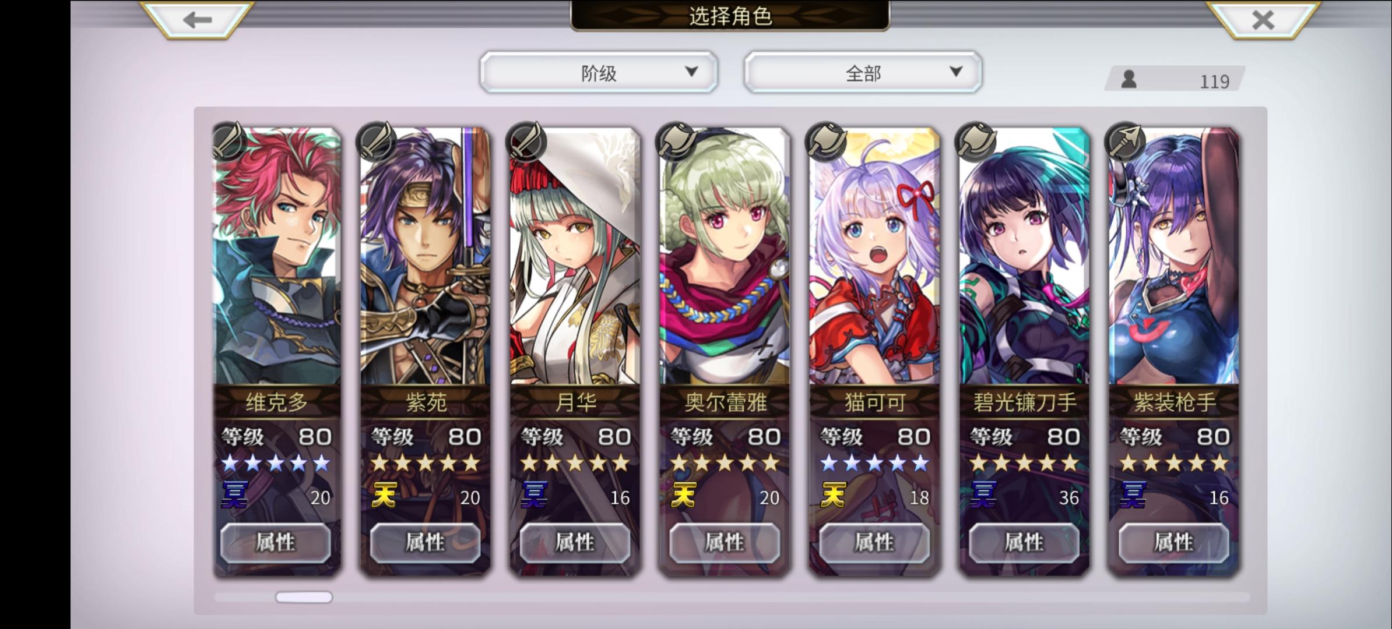
Task: Open 属性 for 碧光镰刀手
Action: (x=1024, y=543)
